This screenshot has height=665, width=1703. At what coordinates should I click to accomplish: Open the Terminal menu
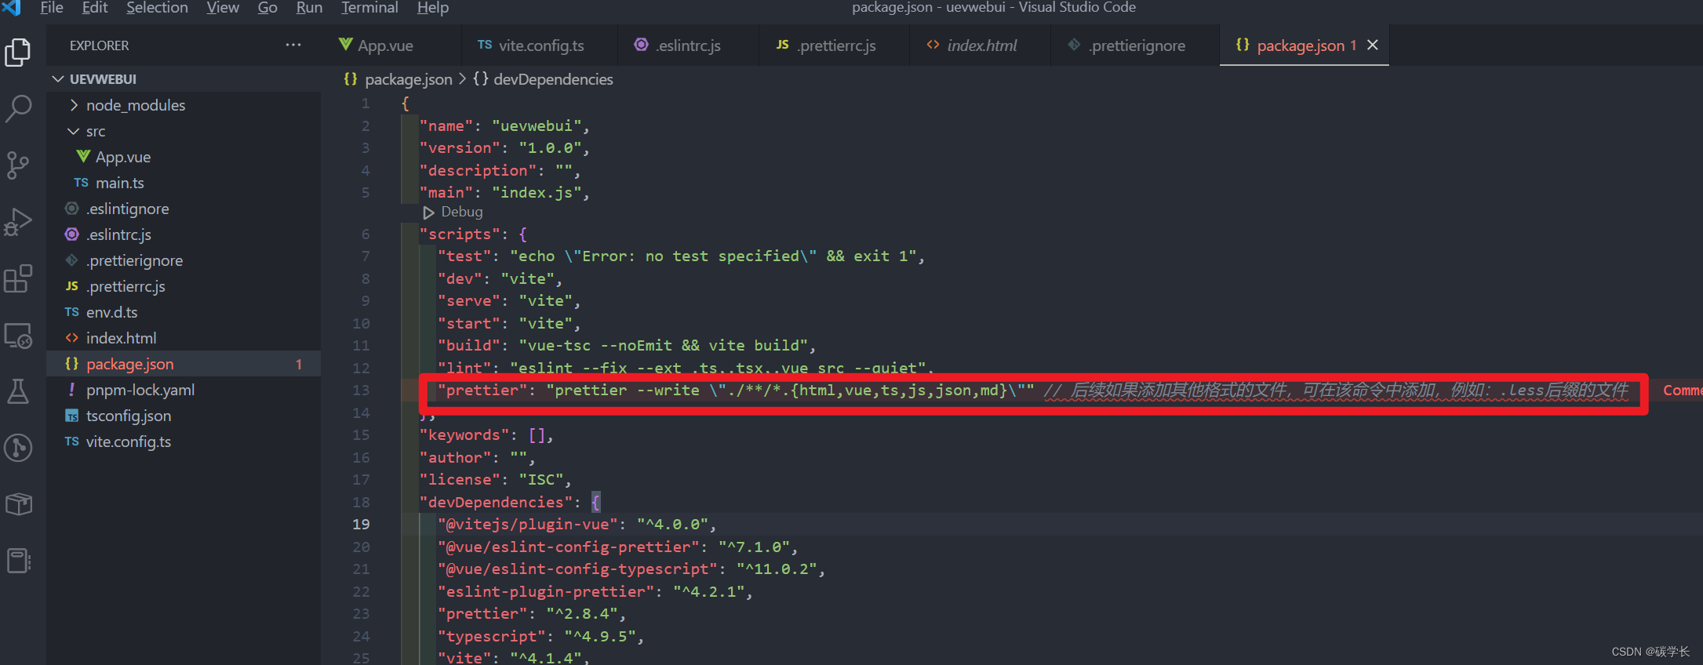coord(369,8)
